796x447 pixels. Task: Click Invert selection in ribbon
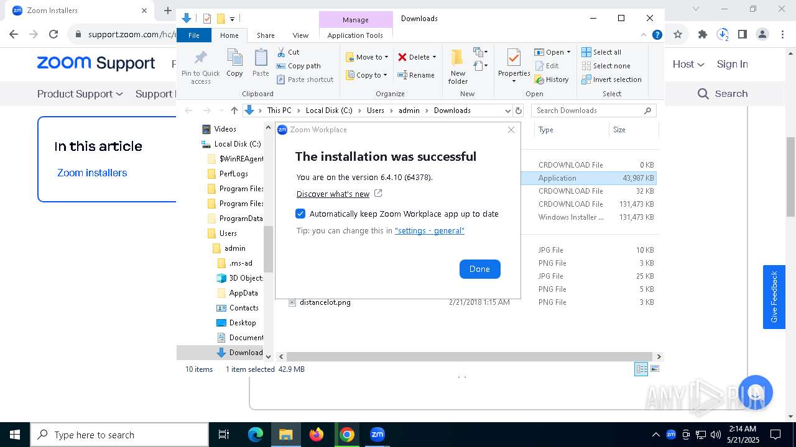pos(611,79)
